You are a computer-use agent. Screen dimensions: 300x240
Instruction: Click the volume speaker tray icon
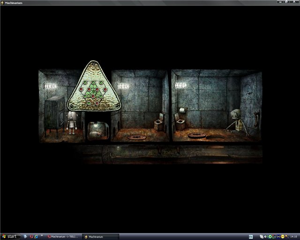click(266, 237)
